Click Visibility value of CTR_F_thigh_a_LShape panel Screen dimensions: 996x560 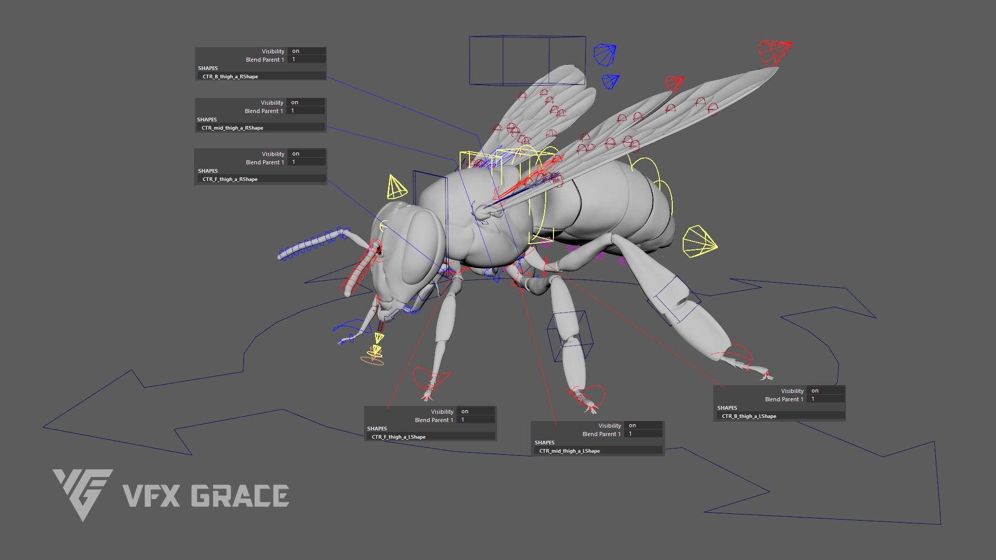[x=476, y=412]
